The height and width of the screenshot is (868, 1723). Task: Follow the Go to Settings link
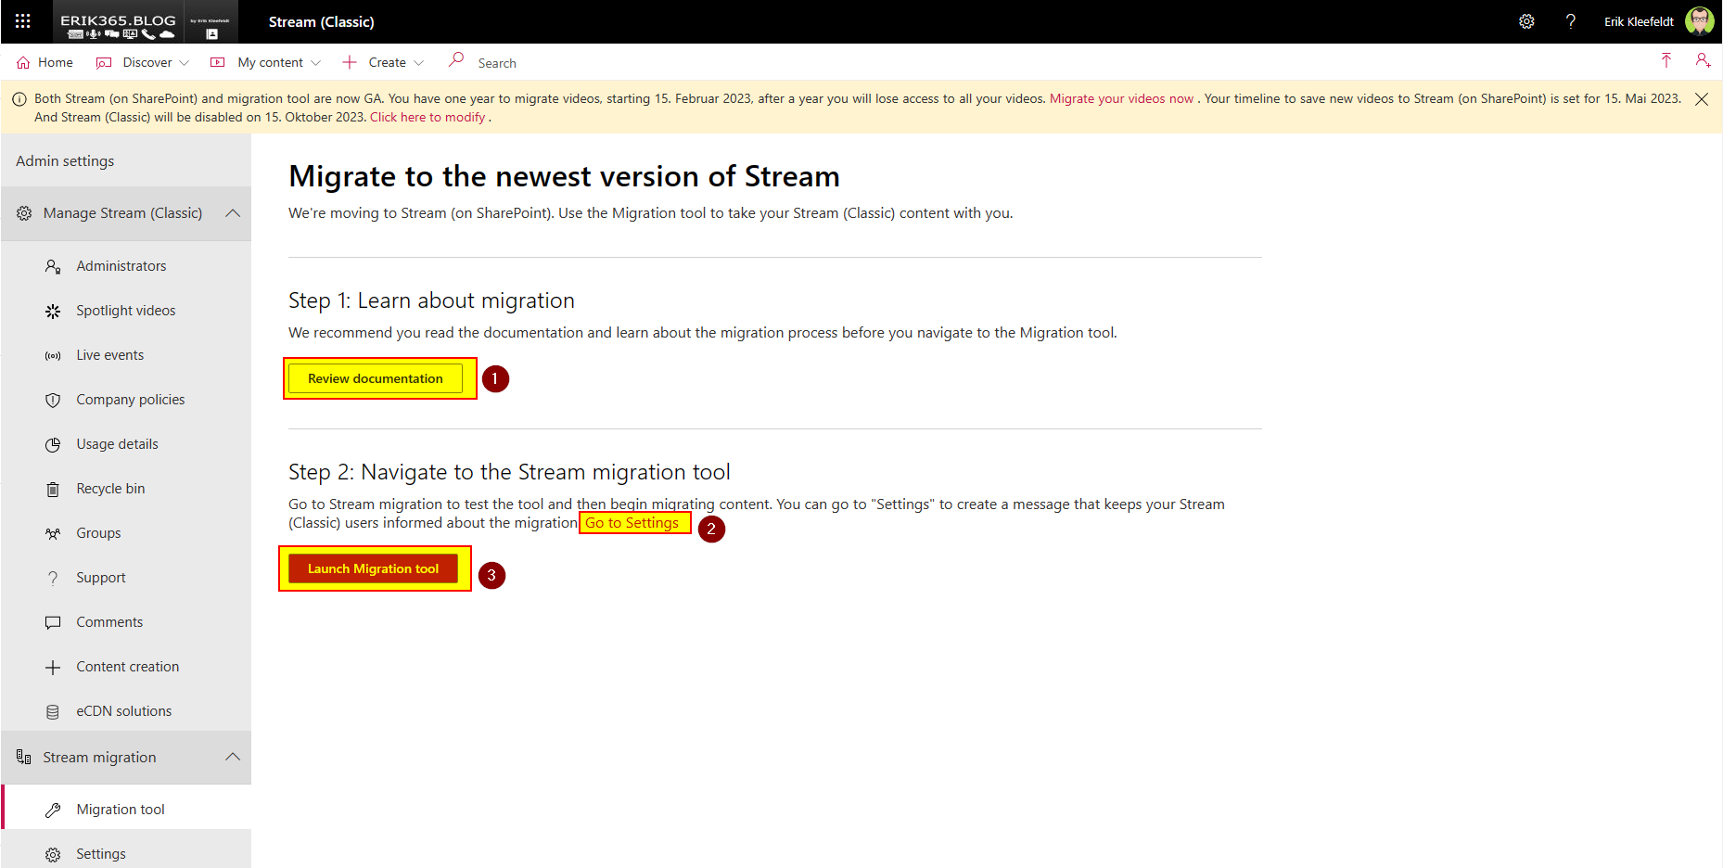coord(632,523)
